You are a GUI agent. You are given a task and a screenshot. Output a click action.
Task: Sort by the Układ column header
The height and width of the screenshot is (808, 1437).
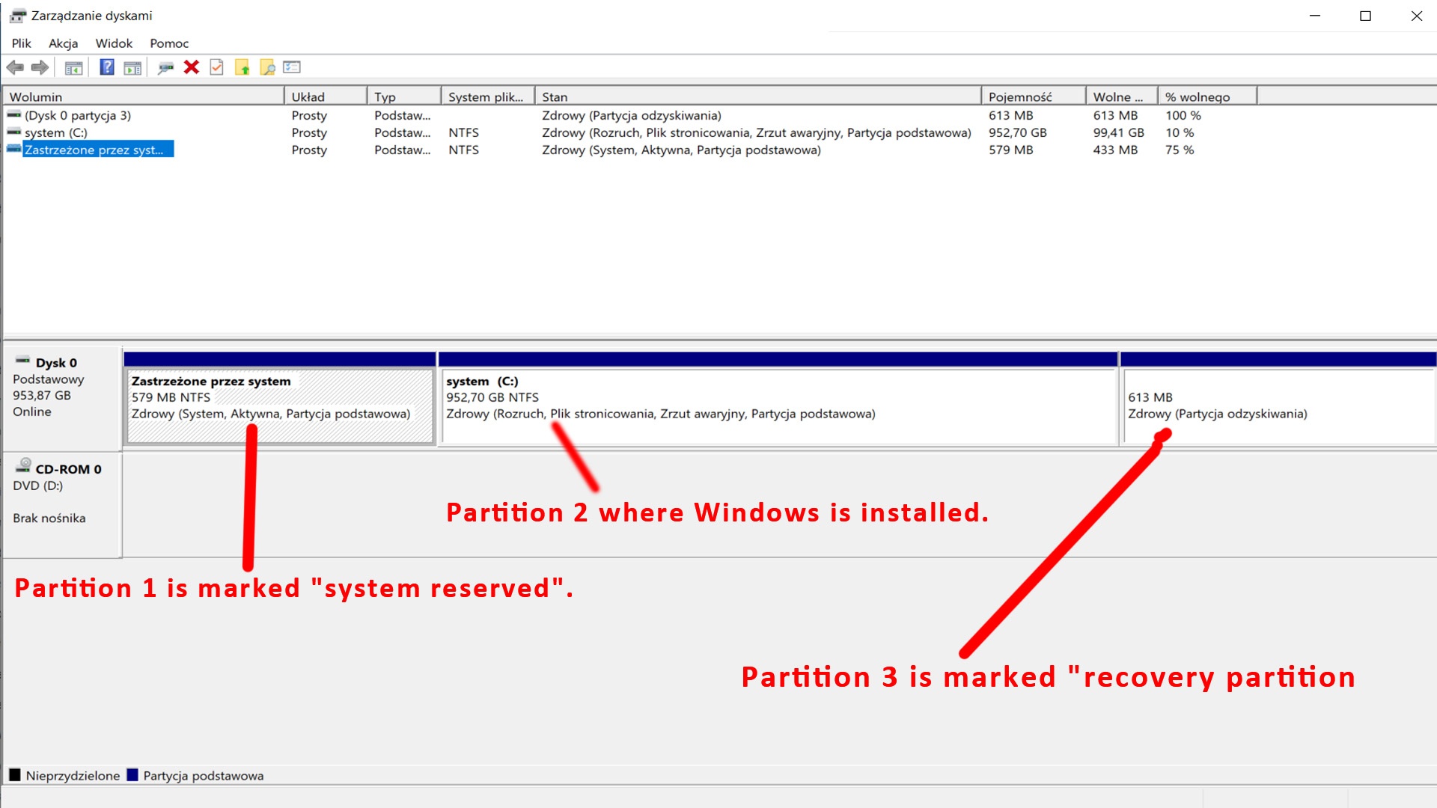click(x=326, y=97)
